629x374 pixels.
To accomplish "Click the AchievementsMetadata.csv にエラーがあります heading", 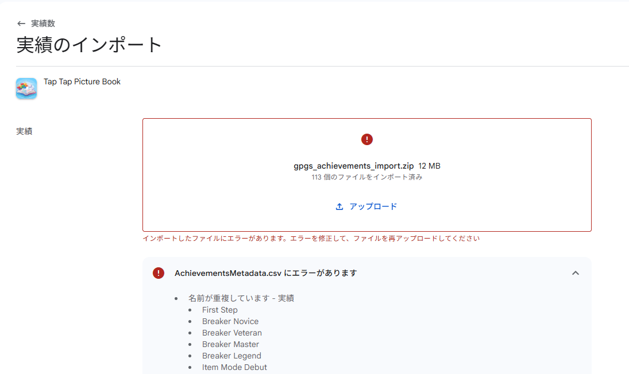I will [x=265, y=273].
